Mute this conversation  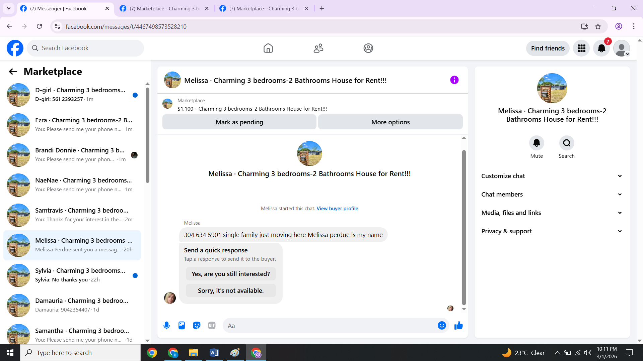pos(537,143)
